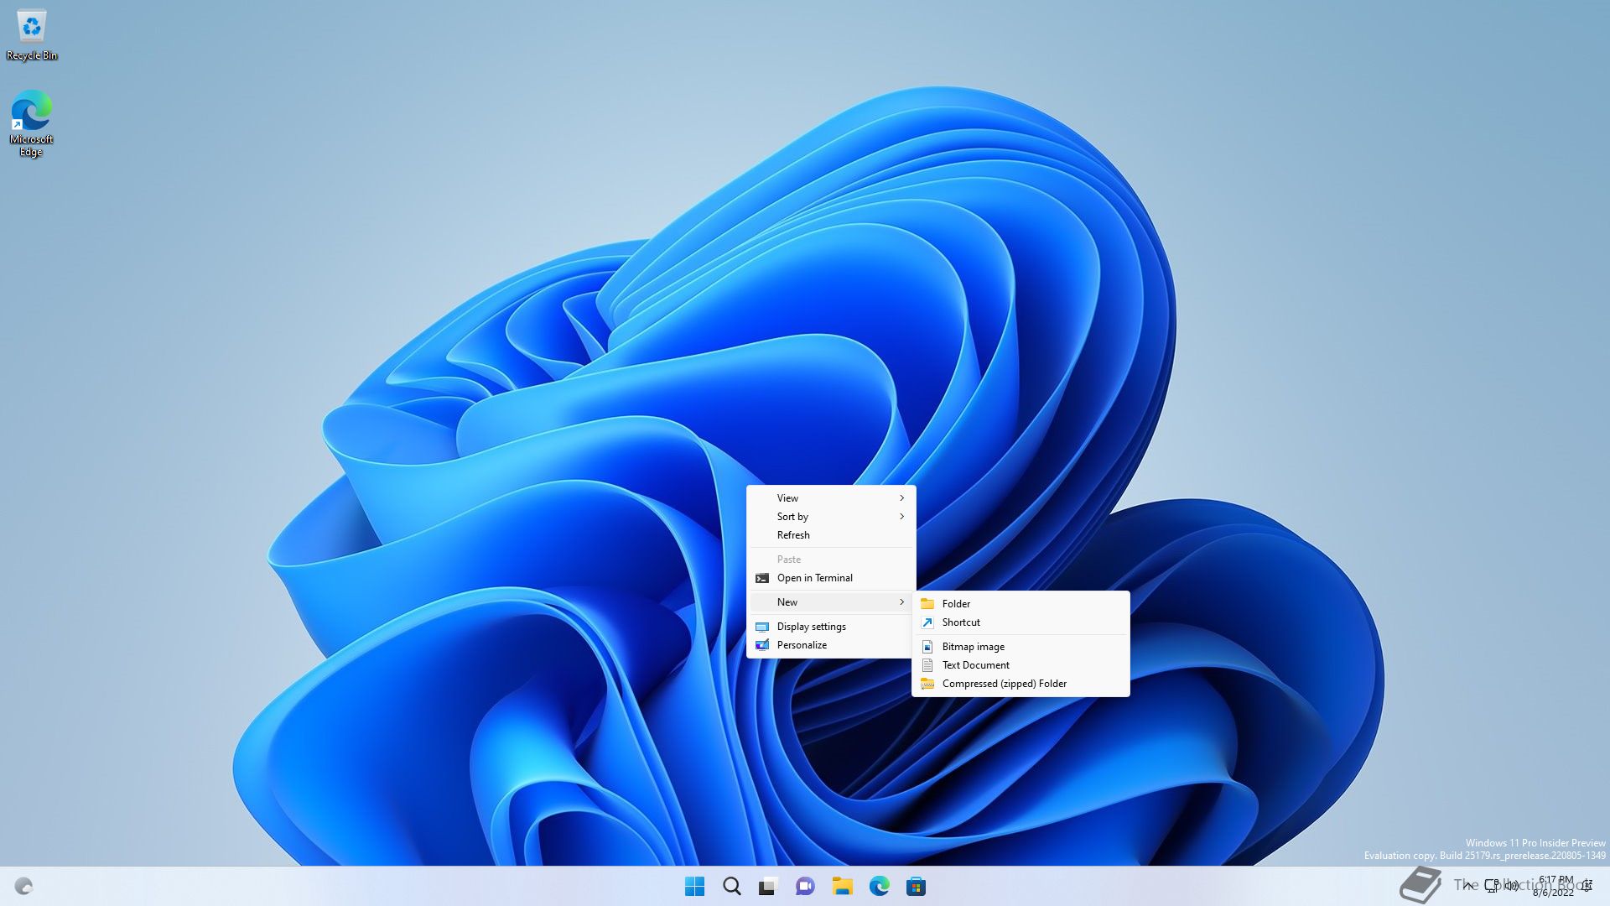Click the arrow next to New
The image size is (1610, 906).
902,601
